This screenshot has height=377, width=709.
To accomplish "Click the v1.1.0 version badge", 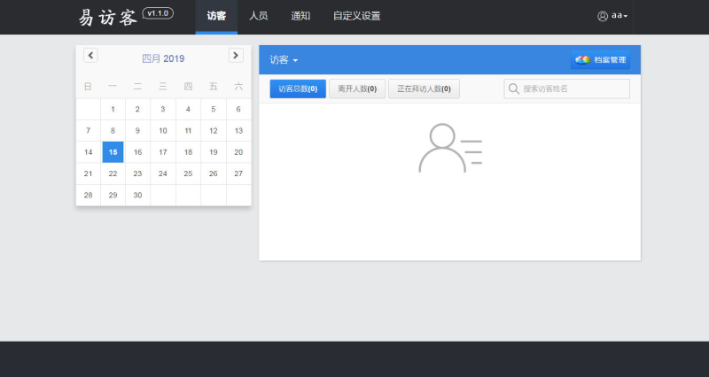I will (x=157, y=14).
